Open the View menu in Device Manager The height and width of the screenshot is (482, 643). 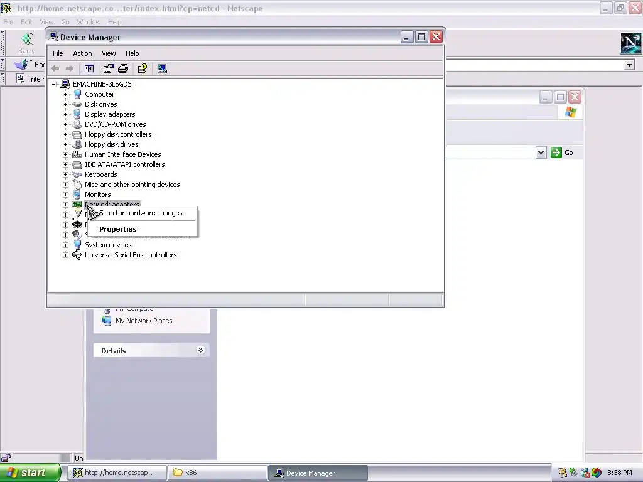[x=109, y=53]
